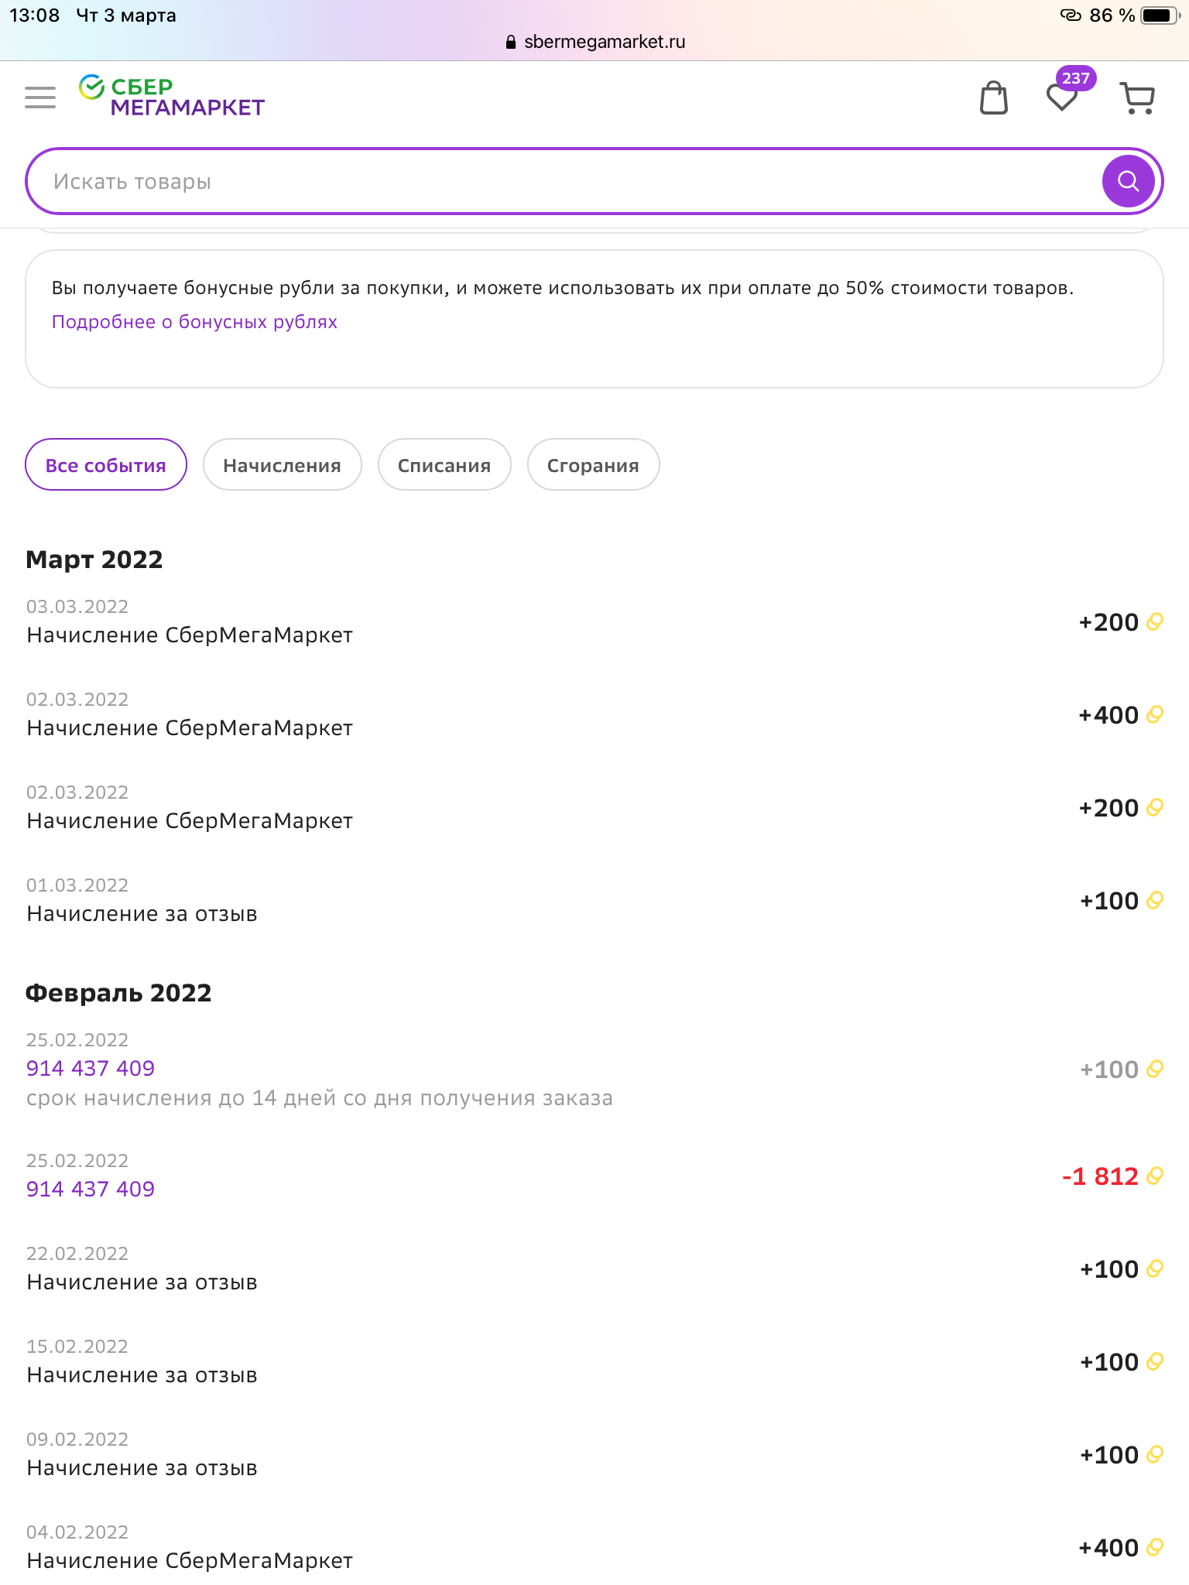Switch to Сгорания filter
Viewport: 1189px width, 1585px height.
tap(593, 464)
